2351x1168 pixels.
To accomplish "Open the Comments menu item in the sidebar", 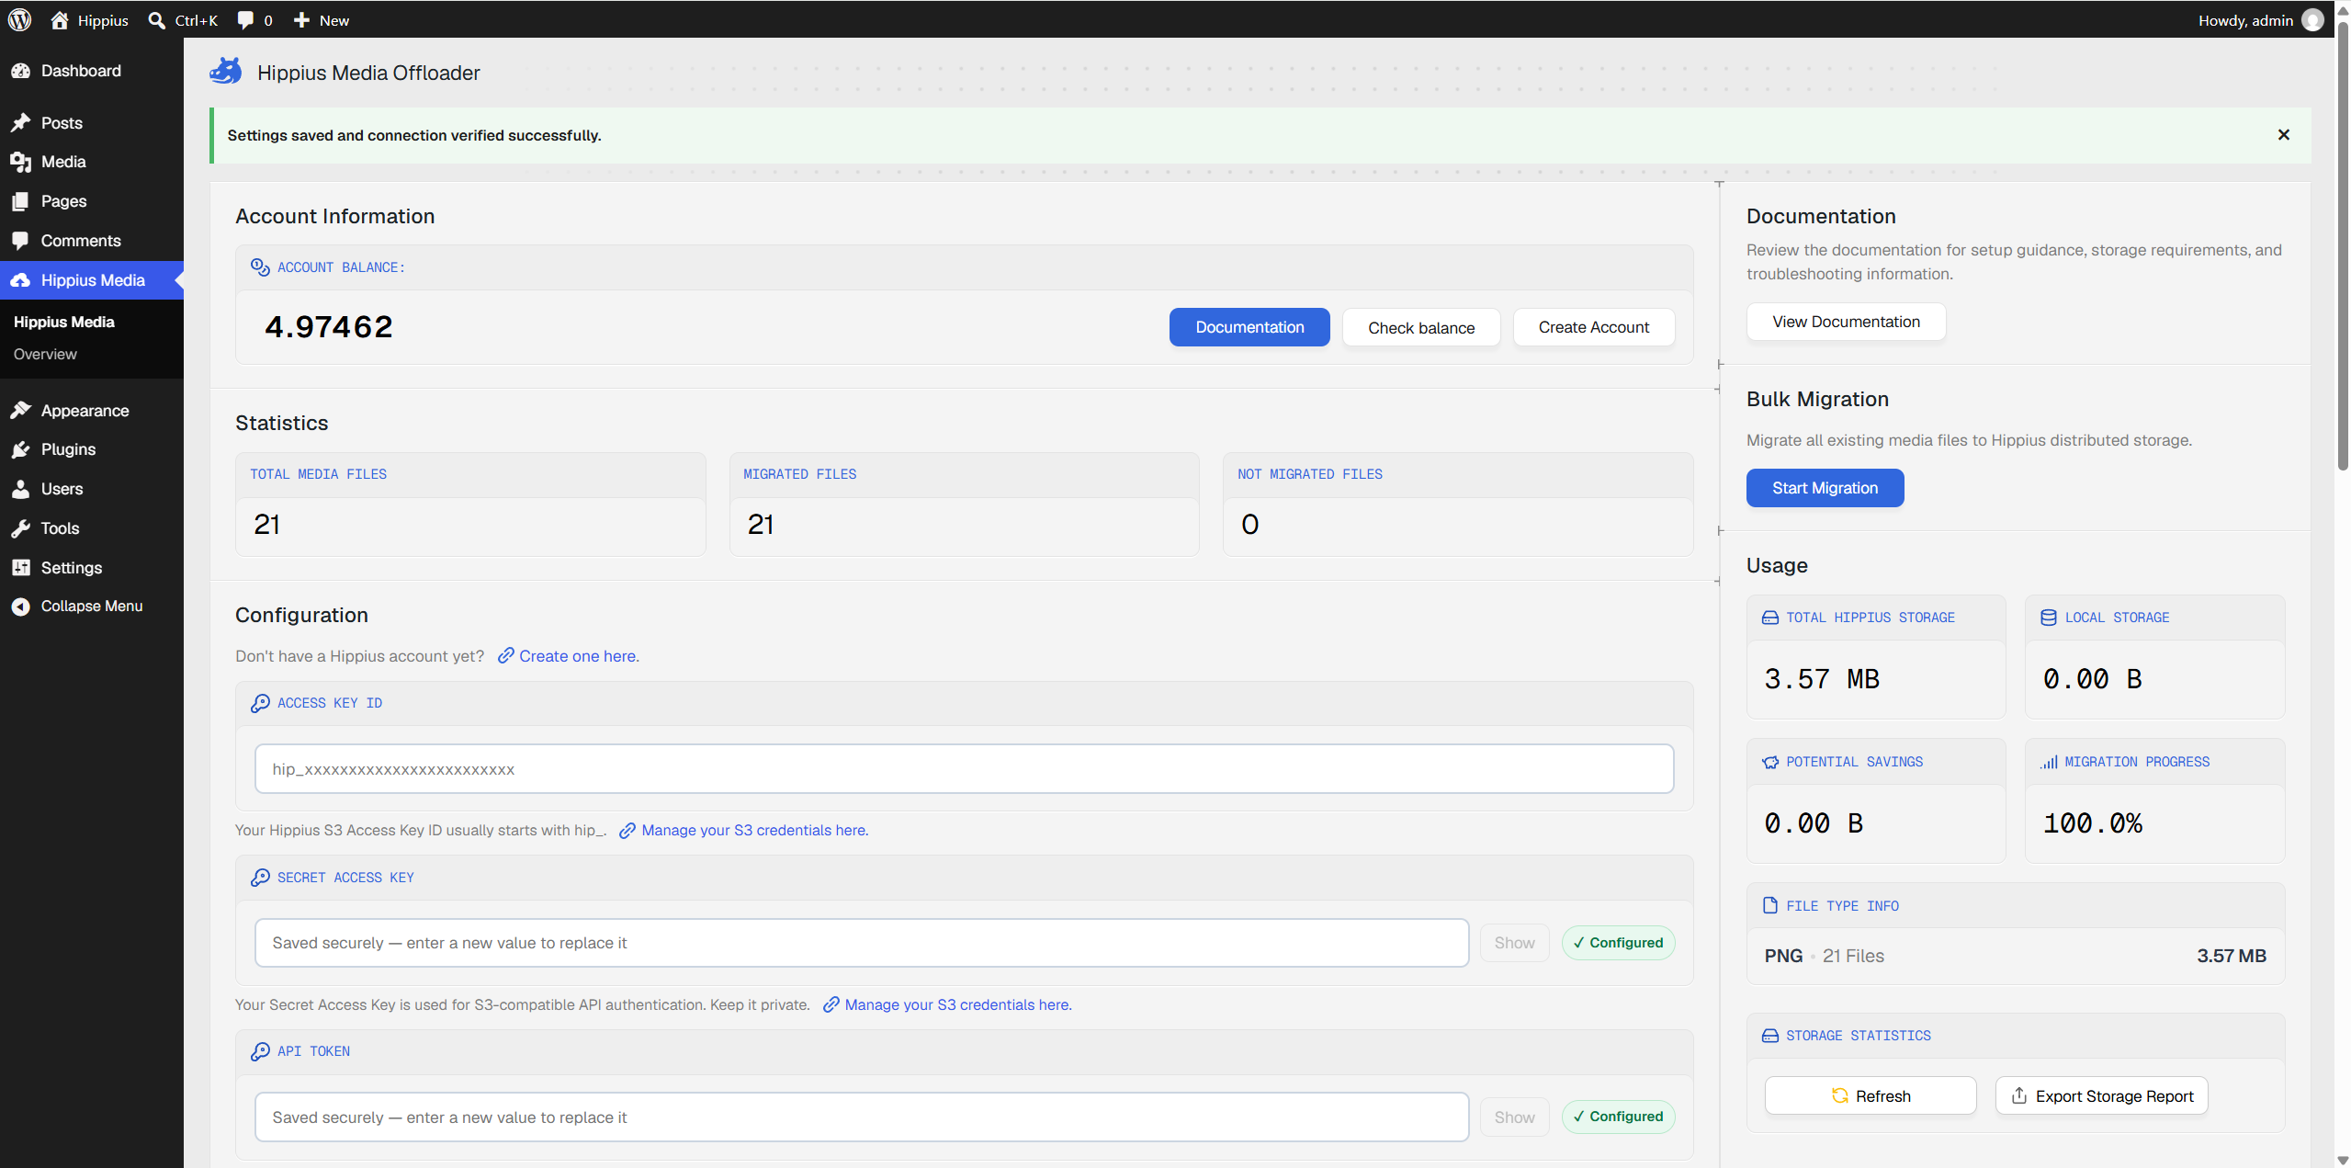I will tap(92, 241).
